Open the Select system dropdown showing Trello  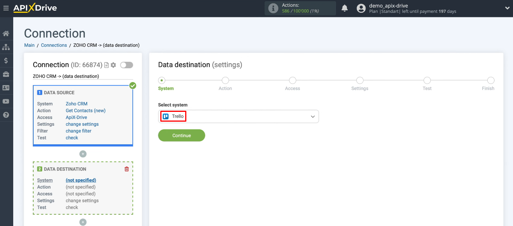click(x=238, y=116)
